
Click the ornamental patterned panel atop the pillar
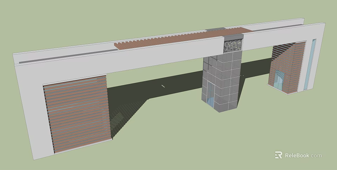pos(233,46)
